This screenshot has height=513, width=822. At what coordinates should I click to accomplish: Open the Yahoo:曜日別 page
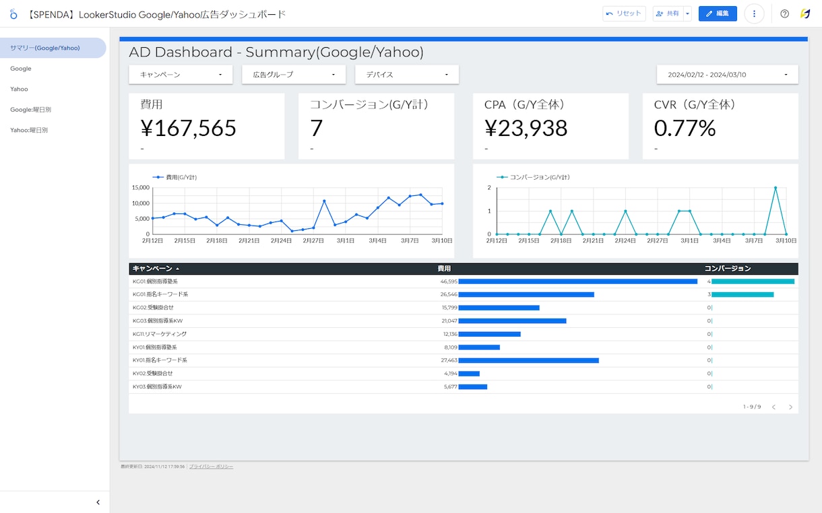coord(29,130)
